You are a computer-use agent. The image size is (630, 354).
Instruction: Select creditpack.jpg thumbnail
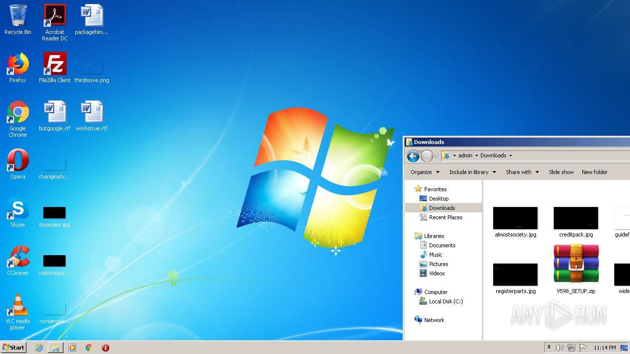point(576,222)
